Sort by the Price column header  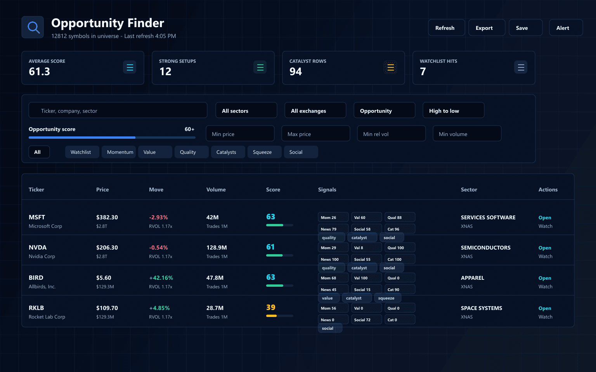[x=102, y=189]
